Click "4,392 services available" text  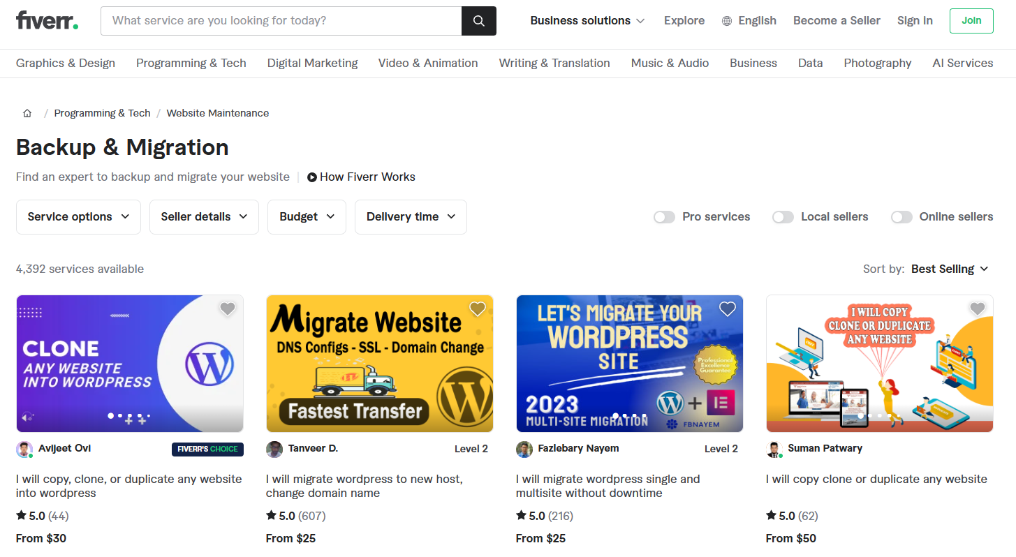coord(80,269)
